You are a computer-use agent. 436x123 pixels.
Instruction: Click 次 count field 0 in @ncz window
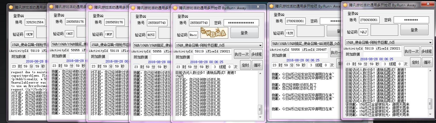click(x=229, y=67)
